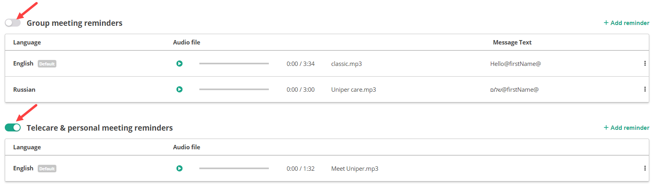The image size is (654, 189).
Task: Click the Uniper care.mp3 file name
Action: (x=353, y=90)
